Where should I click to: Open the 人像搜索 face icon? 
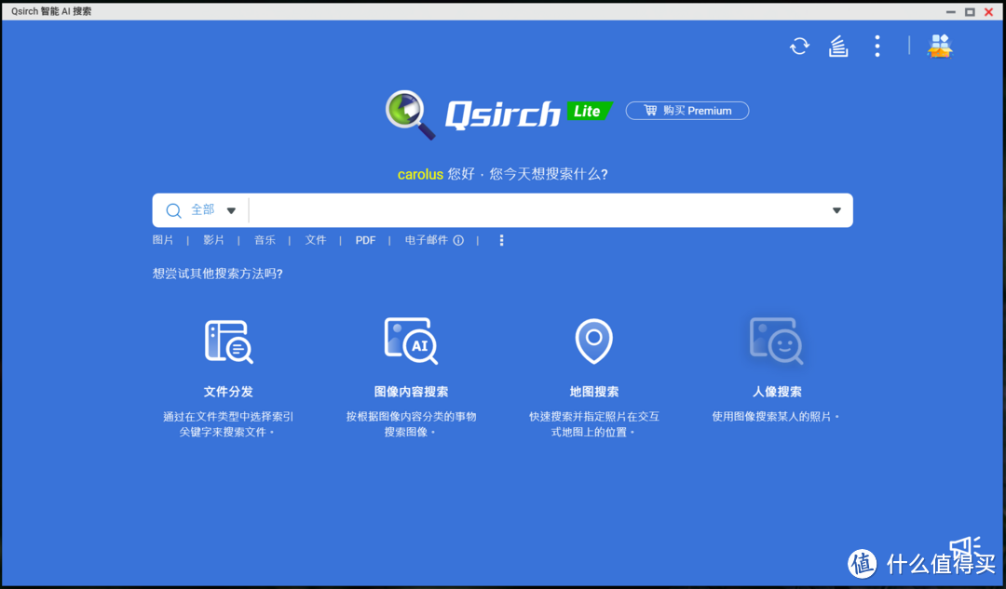[776, 341]
